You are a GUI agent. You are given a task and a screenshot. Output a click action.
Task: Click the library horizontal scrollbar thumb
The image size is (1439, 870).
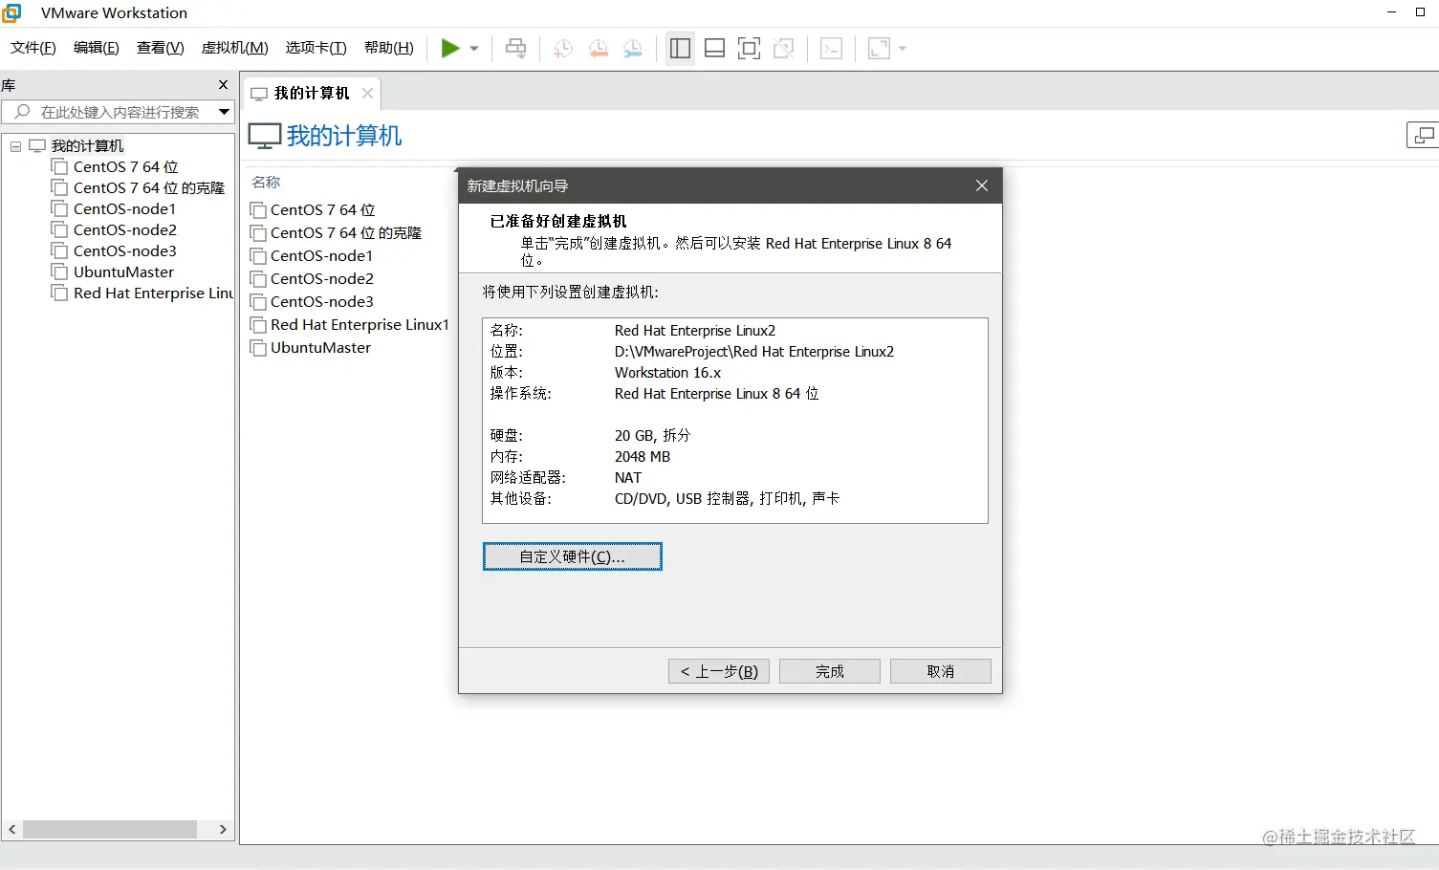(x=110, y=829)
